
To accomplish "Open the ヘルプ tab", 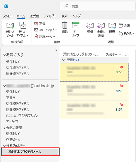I will pos(76,16).
